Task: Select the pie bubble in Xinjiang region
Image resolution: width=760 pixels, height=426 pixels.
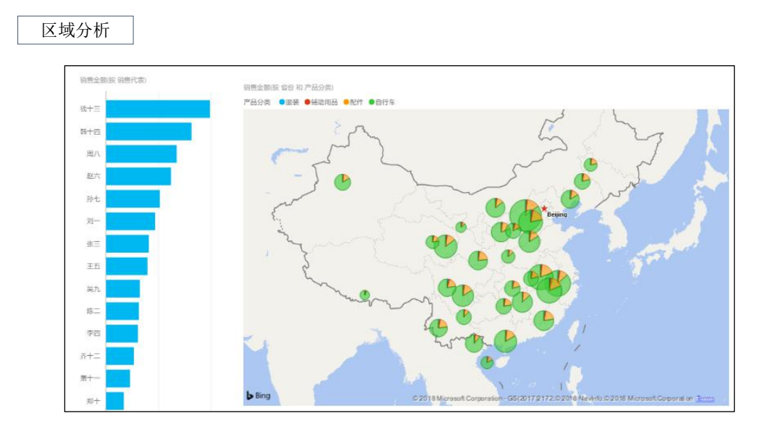Action: [x=343, y=182]
